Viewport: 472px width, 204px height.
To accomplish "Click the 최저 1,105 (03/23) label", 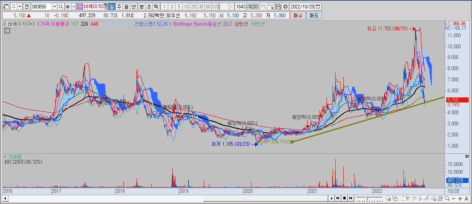I will (230, 144).
